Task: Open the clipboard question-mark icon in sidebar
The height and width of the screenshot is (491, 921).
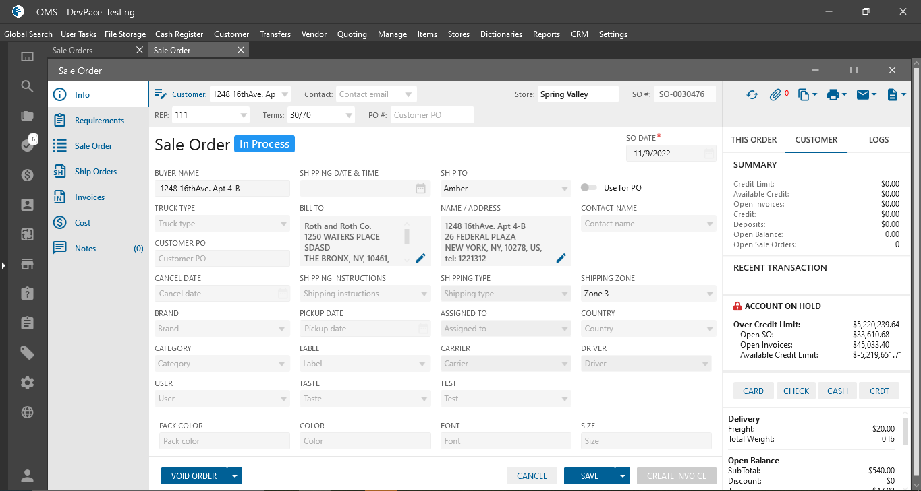Action: click(27, 294)
